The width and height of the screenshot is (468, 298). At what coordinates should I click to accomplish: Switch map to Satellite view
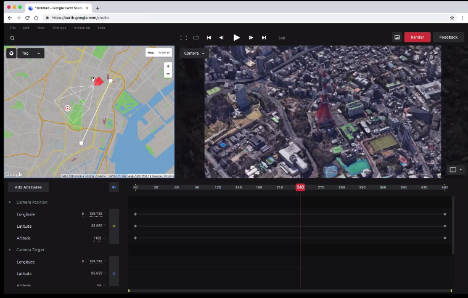164,53
